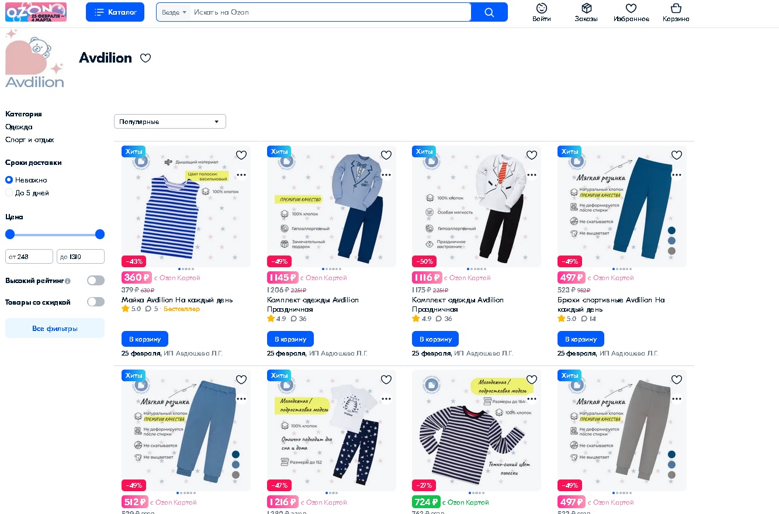The height and width of the screenshot is (514, 779).
Task: Select the Одежда category
Action: point(19,127)
